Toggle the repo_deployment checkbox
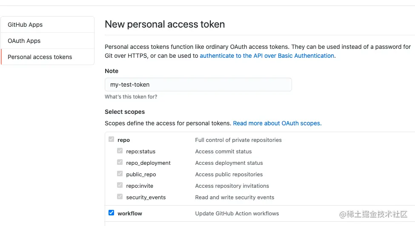The width and height of the screenshot is (415, 226). tap(120, 162)
